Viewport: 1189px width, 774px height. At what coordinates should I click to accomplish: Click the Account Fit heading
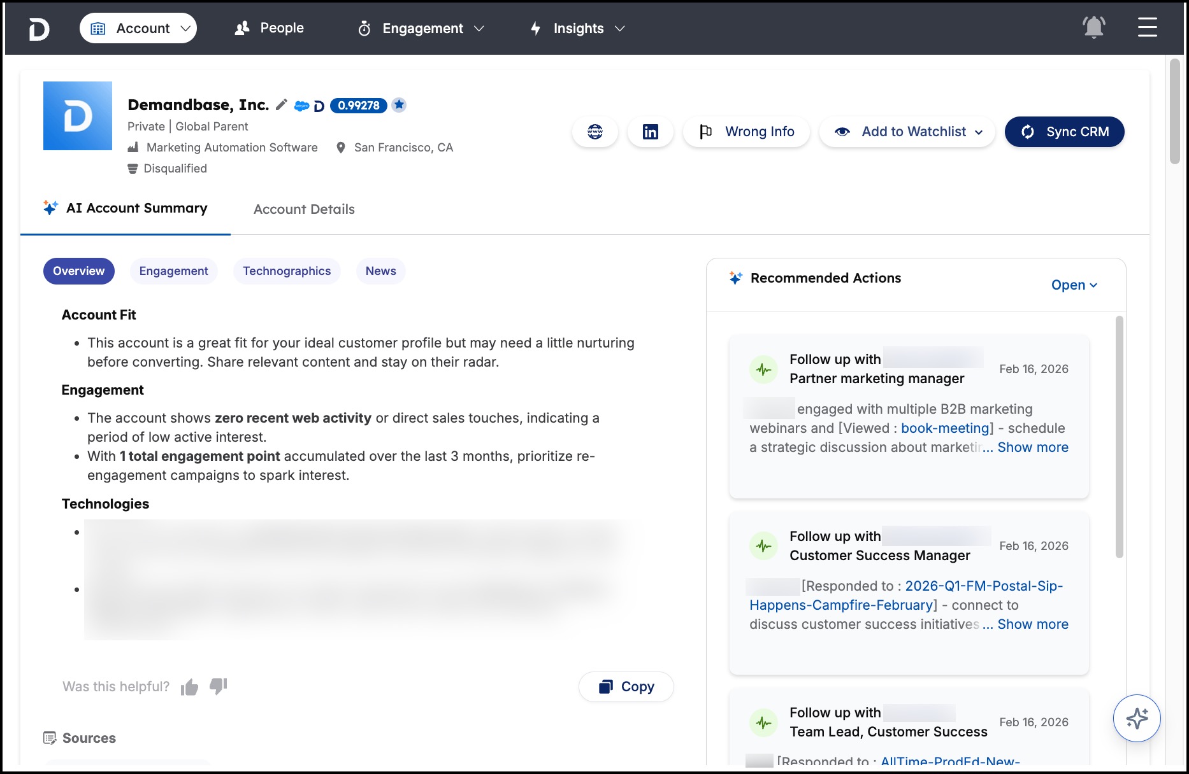point(99,315)
